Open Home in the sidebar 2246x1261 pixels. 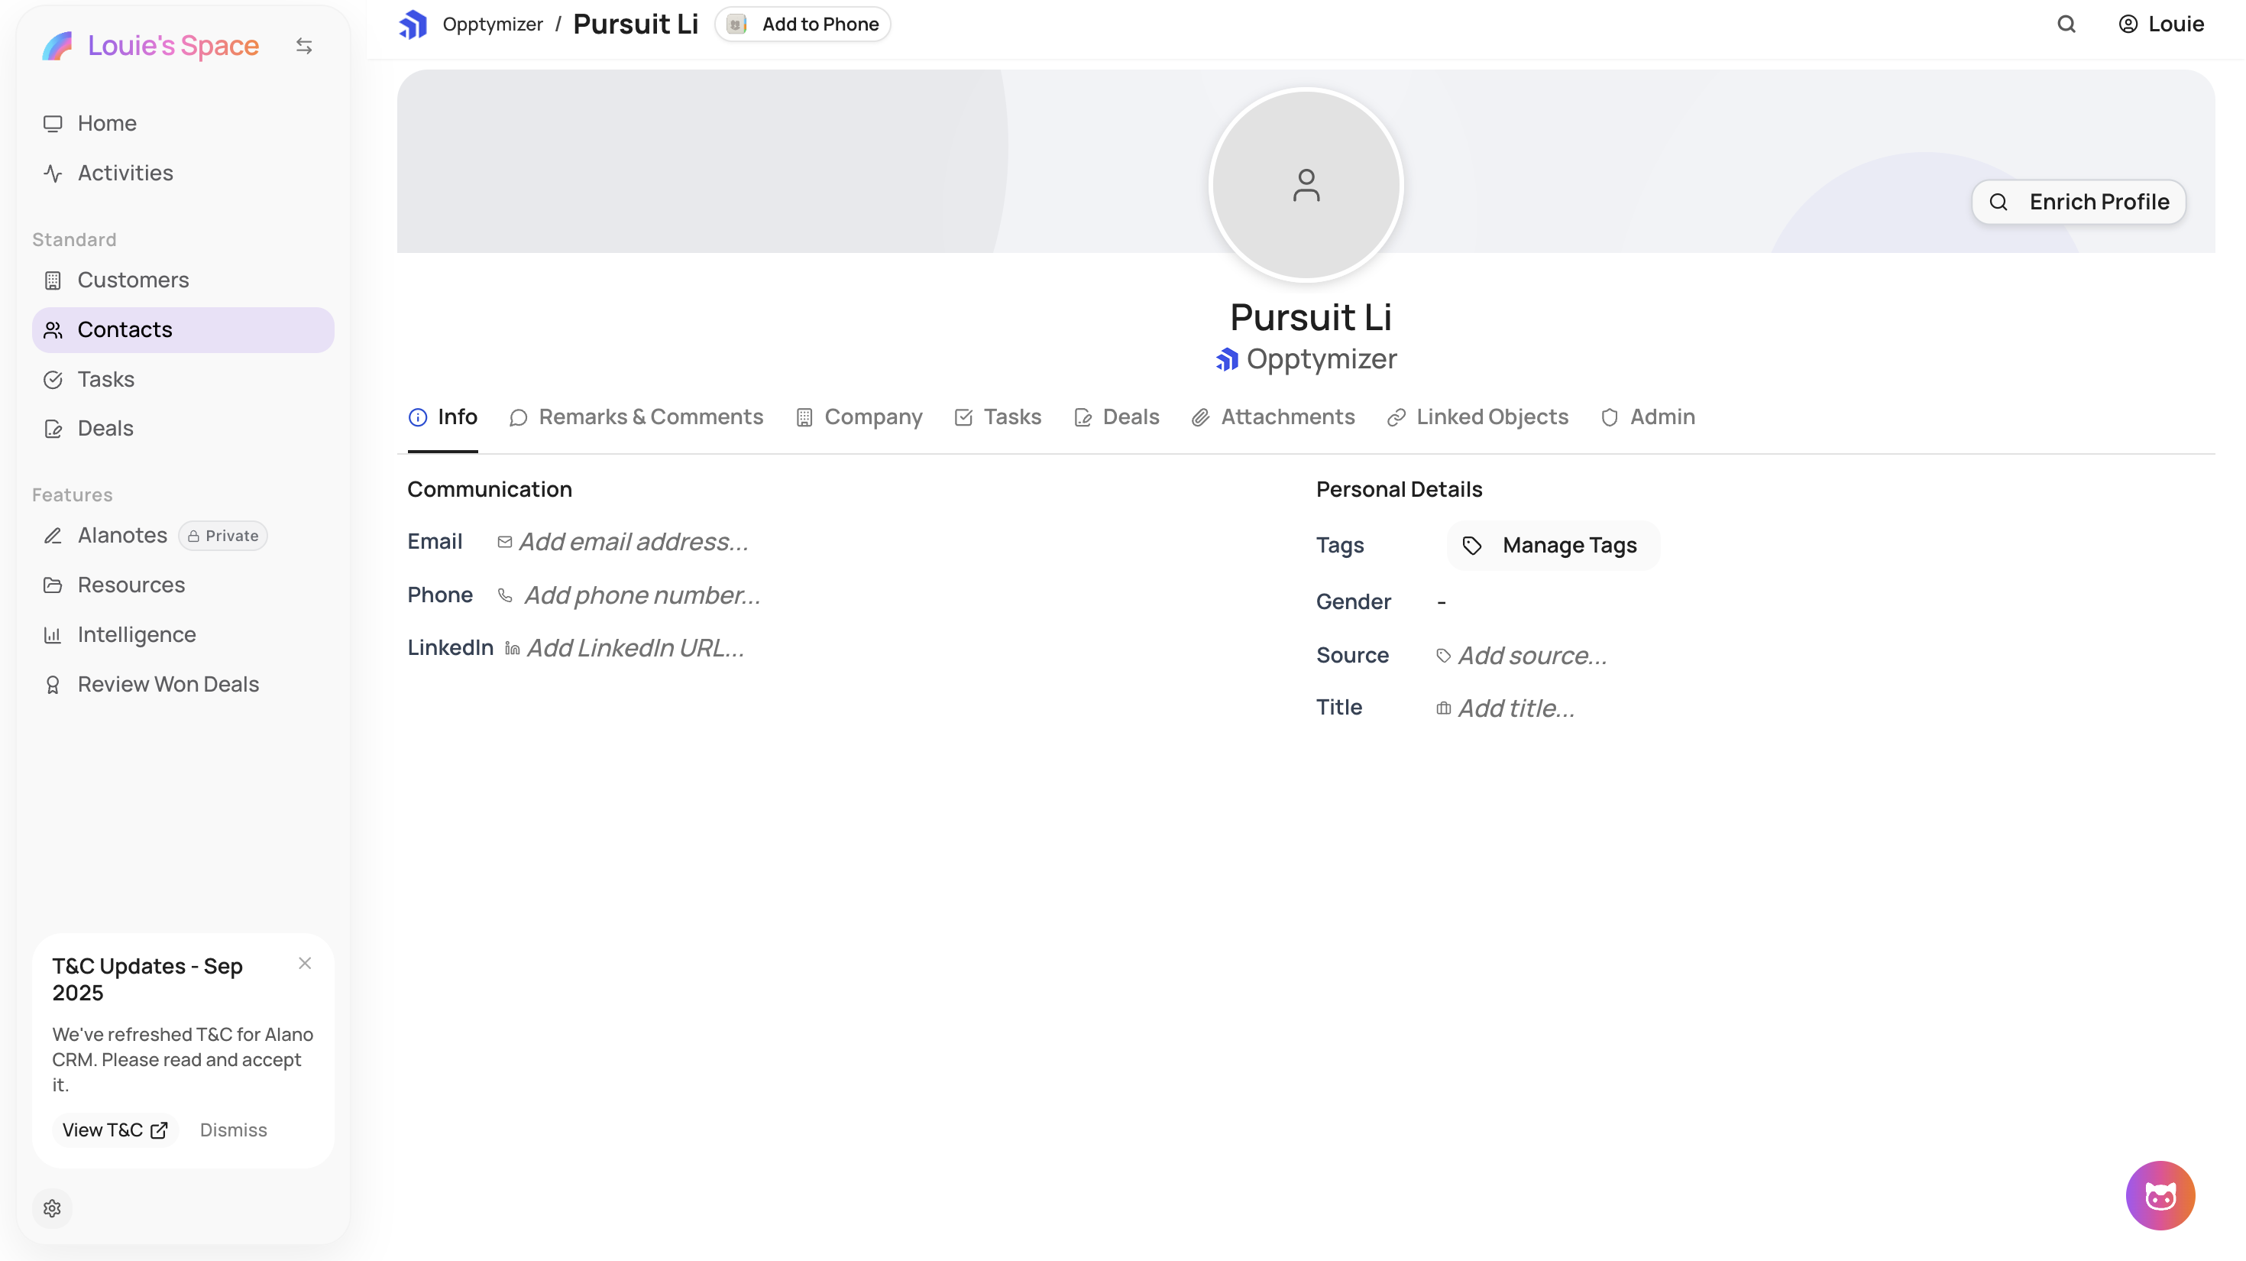tap(183, 123)
